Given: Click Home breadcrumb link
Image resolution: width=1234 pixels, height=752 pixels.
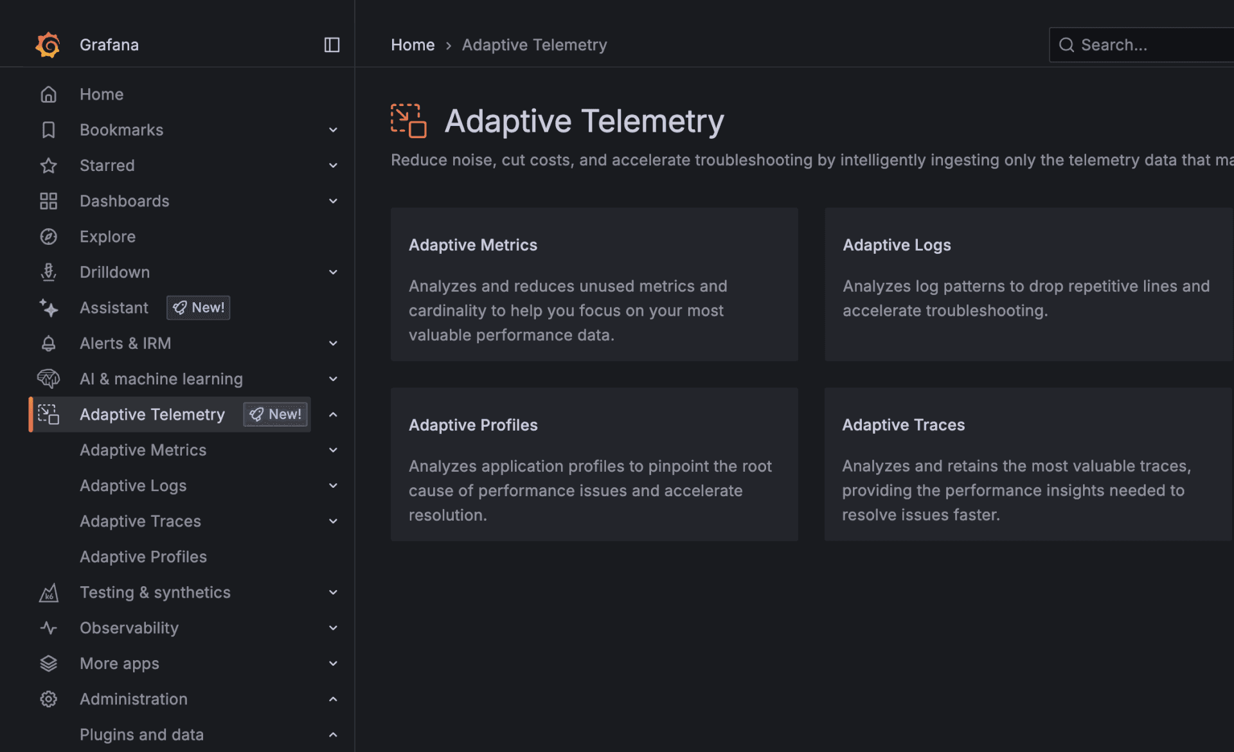Looking at the screenshot, I should click(x=413, y=45).
